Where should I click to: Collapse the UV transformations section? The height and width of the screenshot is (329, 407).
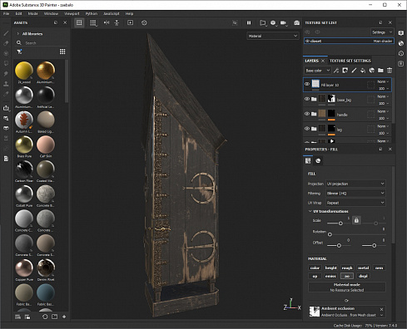pyautogui.click(x=310, y=211)
